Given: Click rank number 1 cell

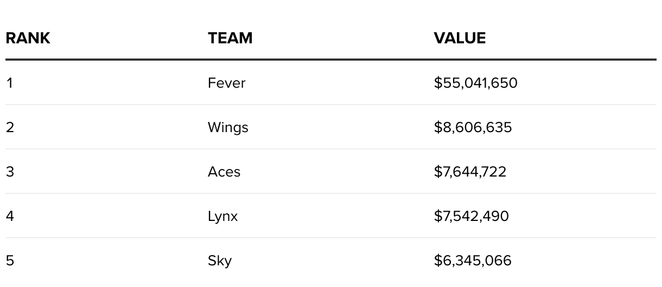Looking at the screenshot, I should coord(9,83).
